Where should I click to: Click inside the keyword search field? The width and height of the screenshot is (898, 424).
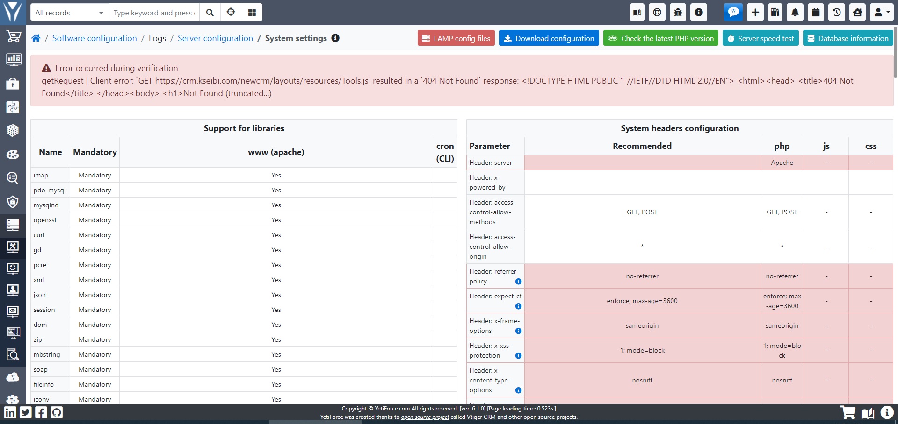153,13
